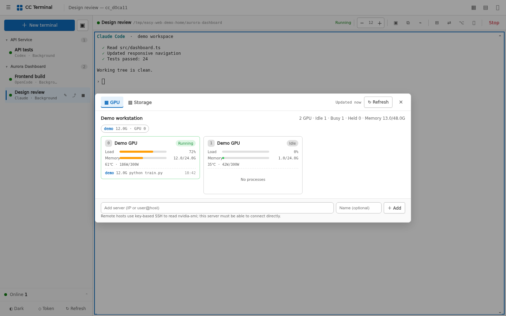Screen dimensions: 506x316
Task: Close the GPU monitor dialog
Action: pos(401,102)
